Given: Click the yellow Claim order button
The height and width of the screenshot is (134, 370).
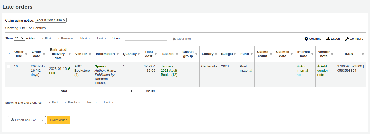Looking at the screenshot, I should pyautogui.click(x=58, y=120).
